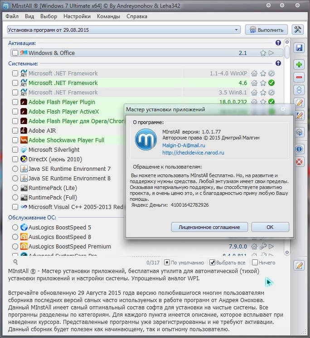Screen dimensions: 310x338
Task: Toggle the По умолчанию checkbox
Action: (167, 262)
